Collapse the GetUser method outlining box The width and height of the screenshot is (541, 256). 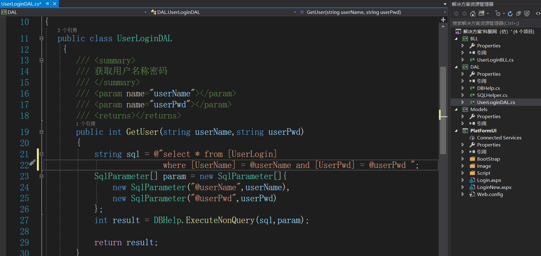point(41,132)
